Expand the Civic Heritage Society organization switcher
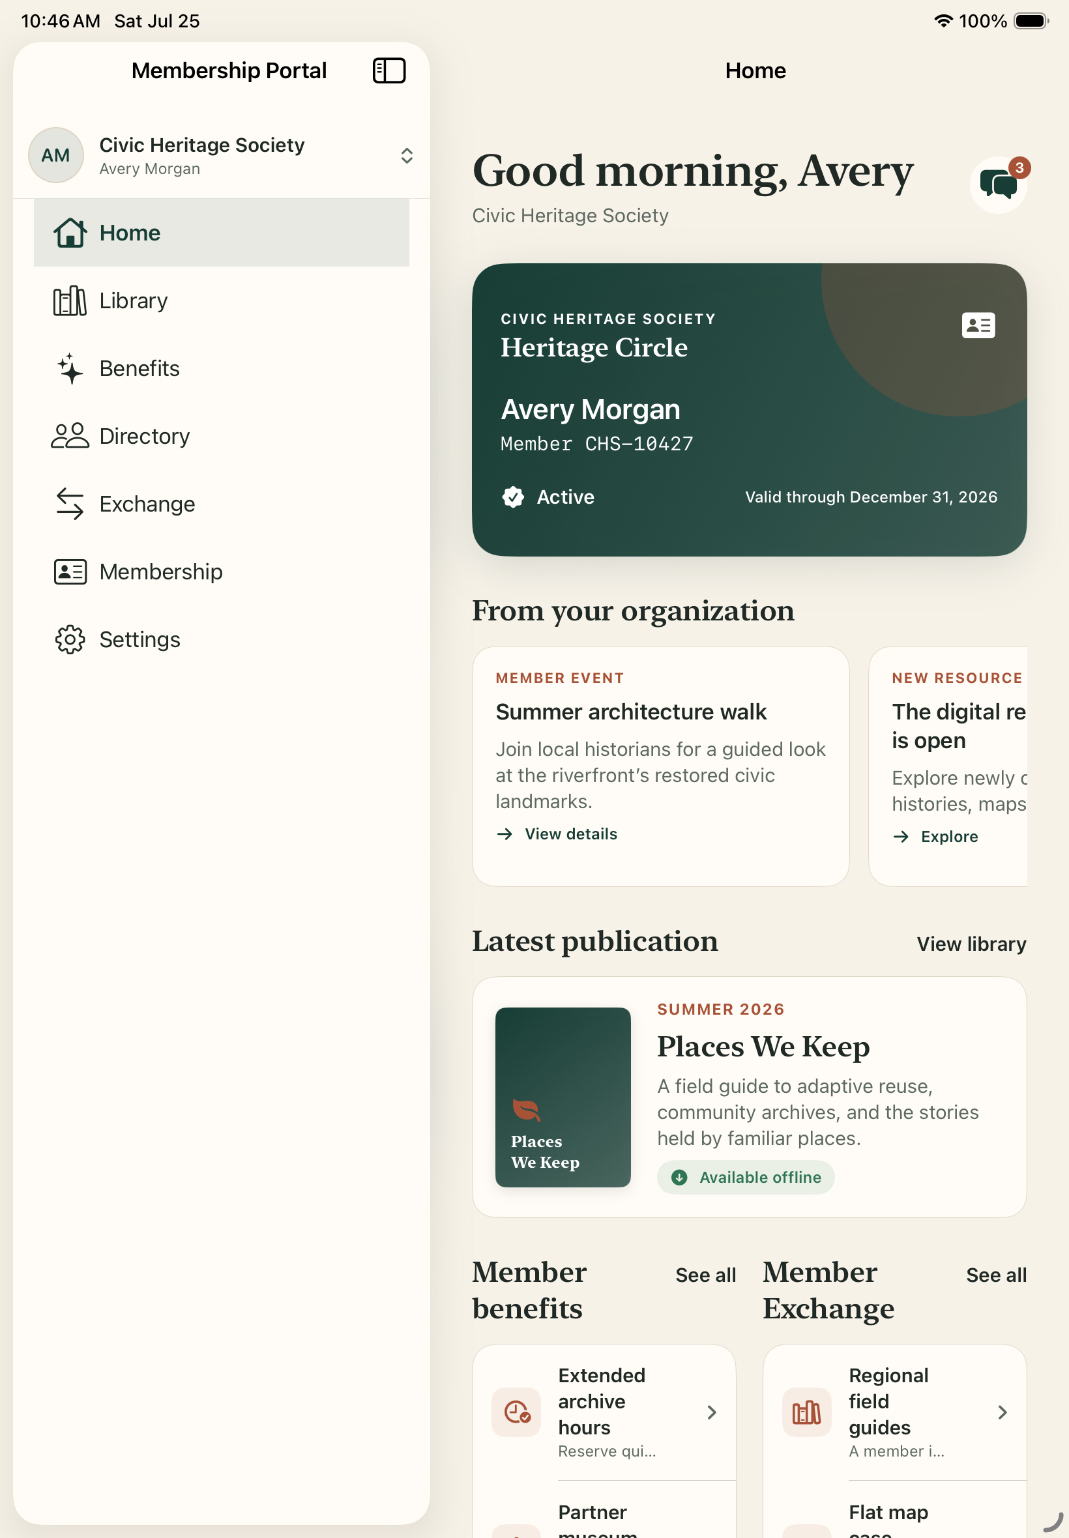 [x=407, y=155]
